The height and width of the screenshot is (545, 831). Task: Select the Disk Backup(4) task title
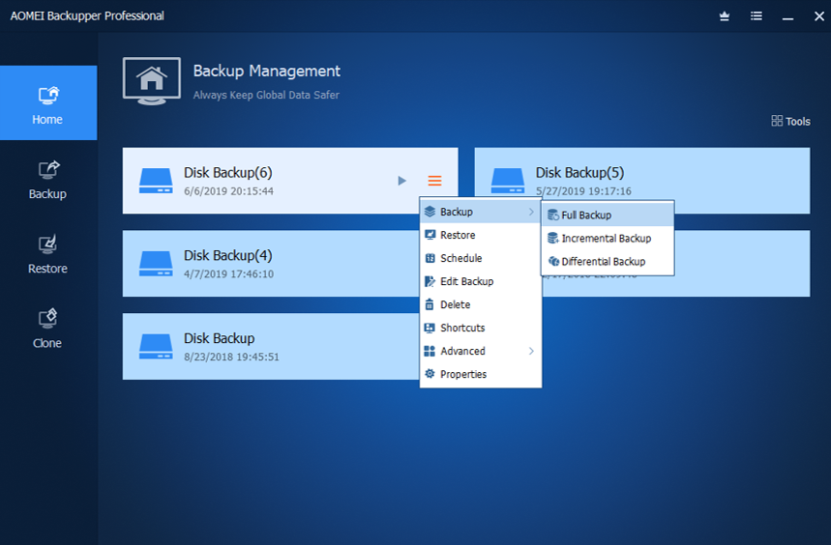tap(228, 255)
